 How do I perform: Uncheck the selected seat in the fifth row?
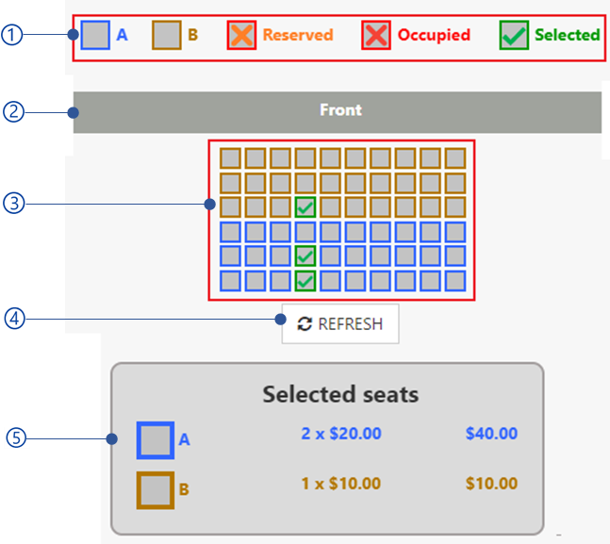pos(305,256)
